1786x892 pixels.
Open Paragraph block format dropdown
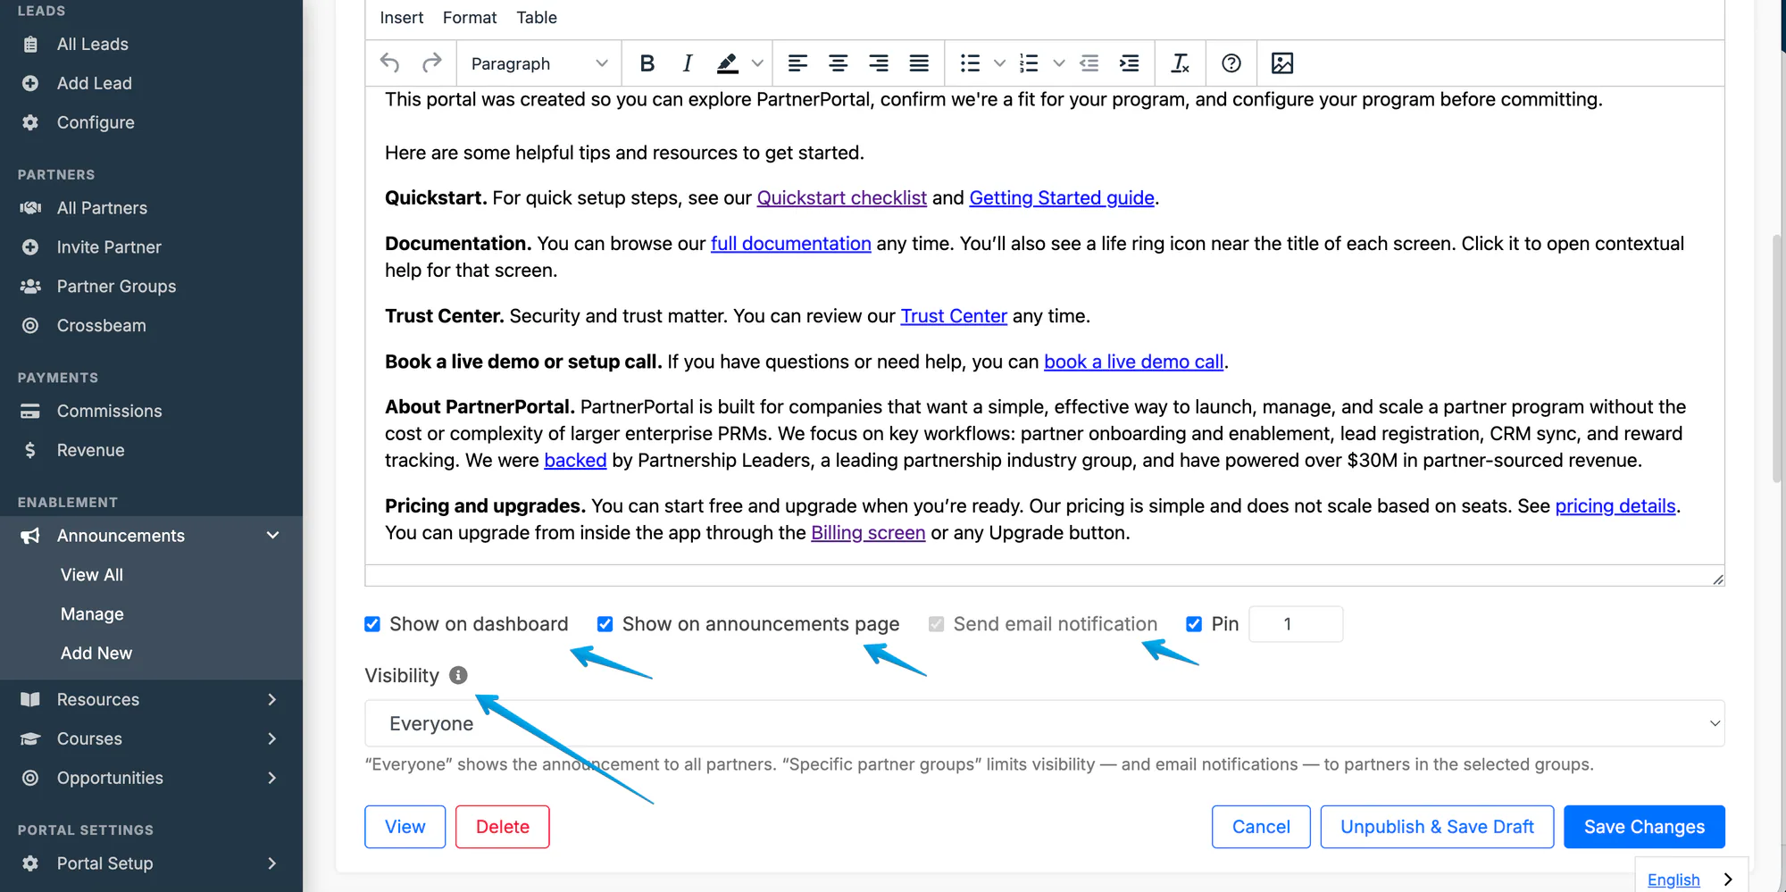click(x=538, y=63)
